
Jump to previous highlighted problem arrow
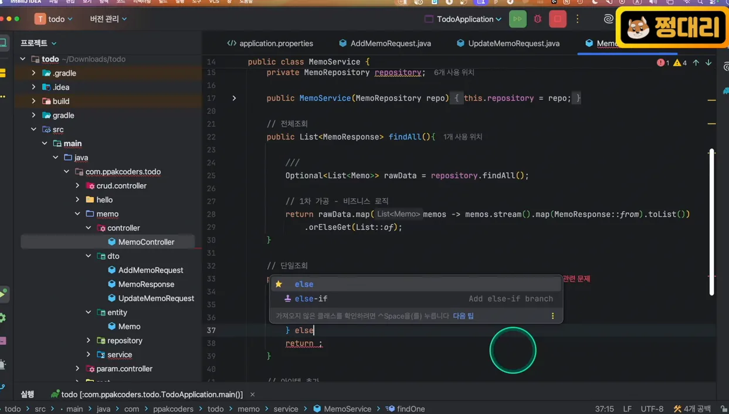(x=696, y=63)
